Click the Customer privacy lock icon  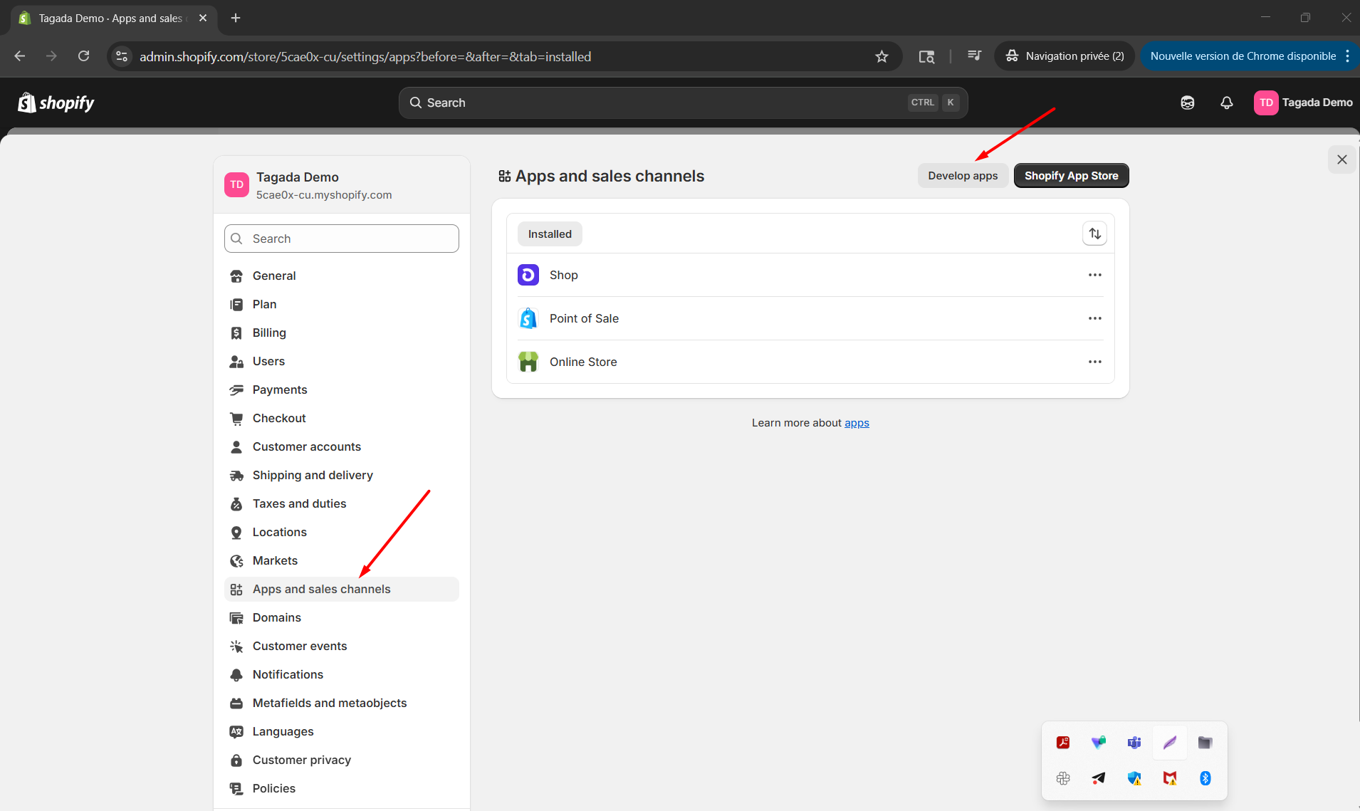click(x=236, y=760)
